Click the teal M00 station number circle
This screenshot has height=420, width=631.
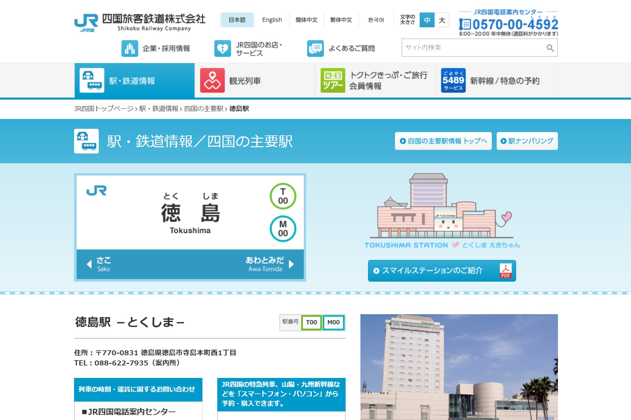(x=283, y=229)
